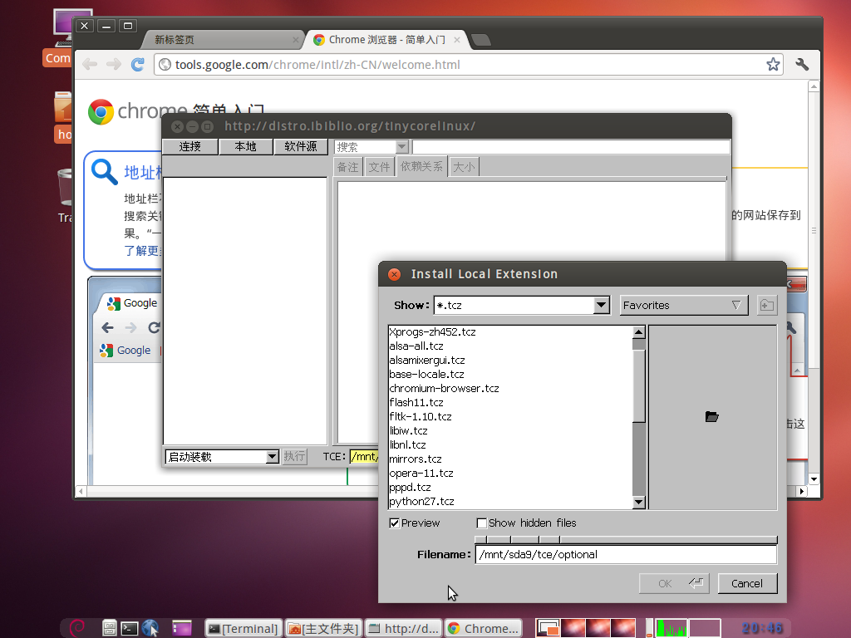The height and width of the screenshot is (638, 851).
Task: Click file list scroll up arrow
Action: tap(639, 332)
